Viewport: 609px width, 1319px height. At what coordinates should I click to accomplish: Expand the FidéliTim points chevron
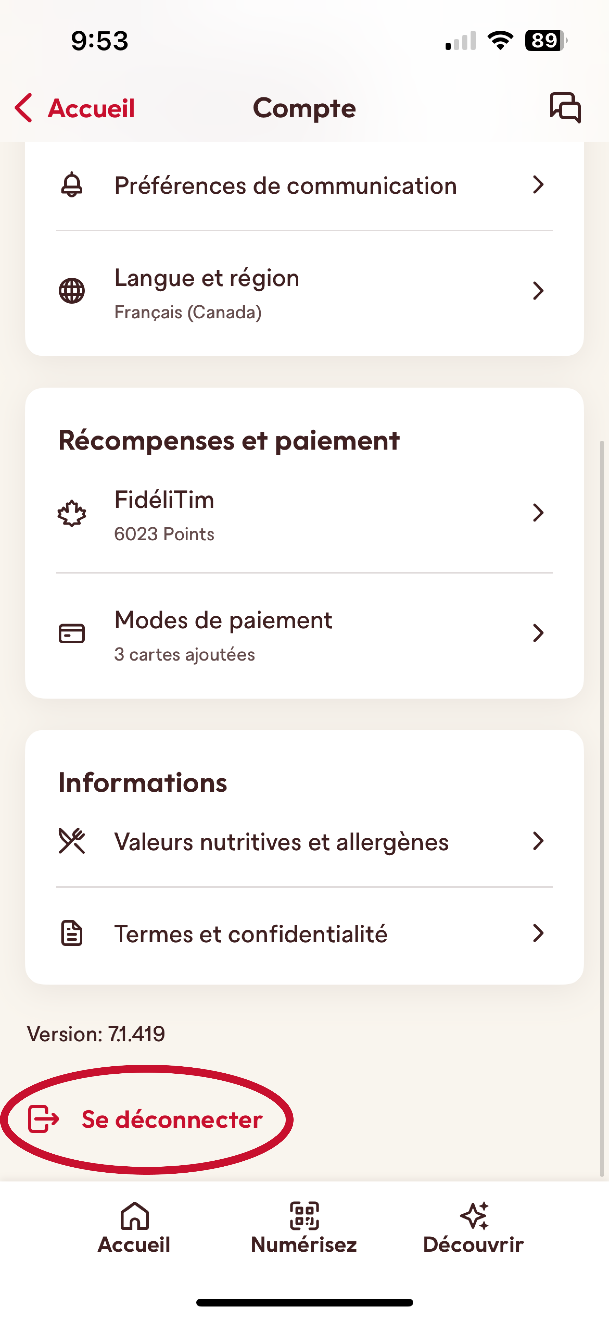538,513
